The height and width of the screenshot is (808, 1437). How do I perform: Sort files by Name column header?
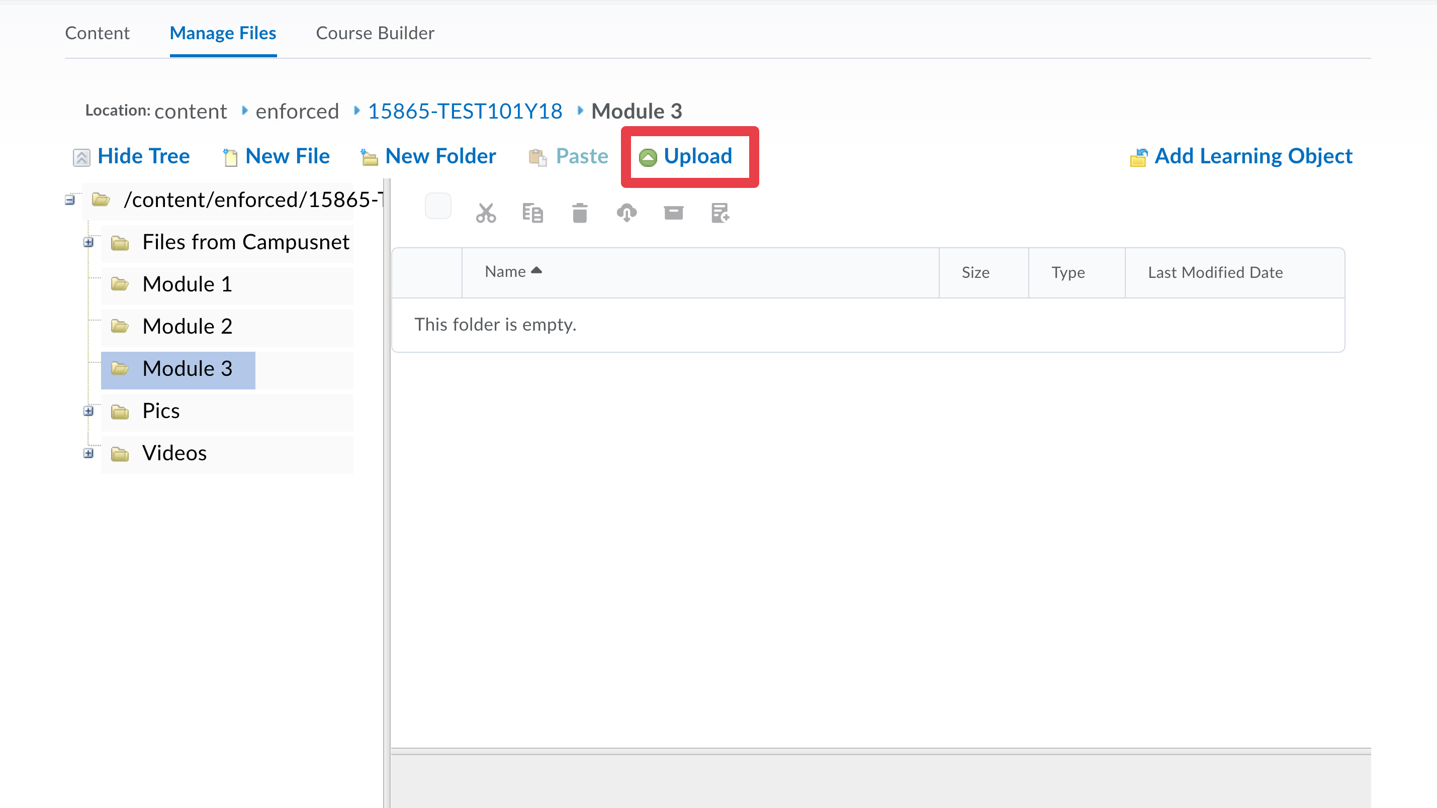pyautogui.click(x=505, y=271)
